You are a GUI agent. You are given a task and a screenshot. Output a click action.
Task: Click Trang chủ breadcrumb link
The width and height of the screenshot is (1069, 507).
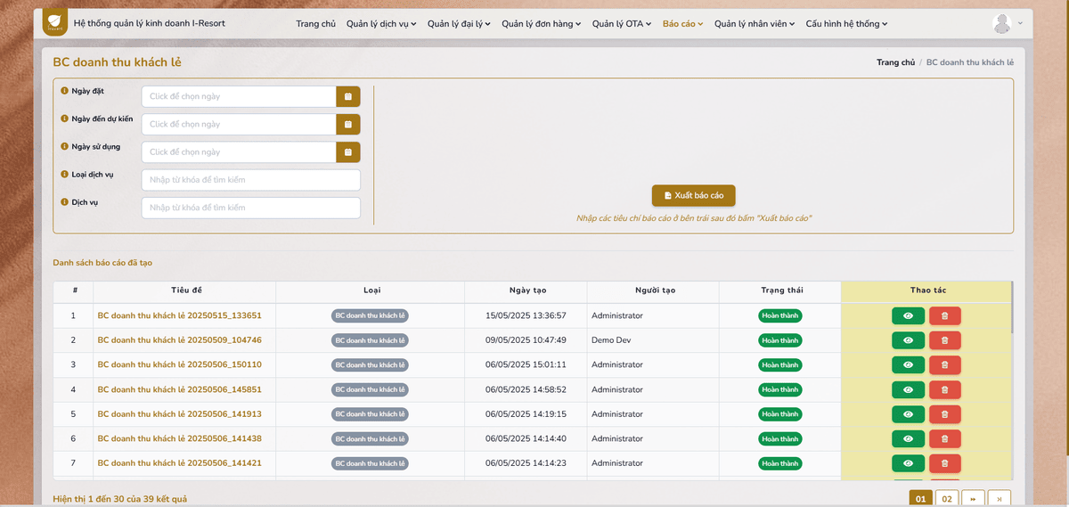[895, 62]
